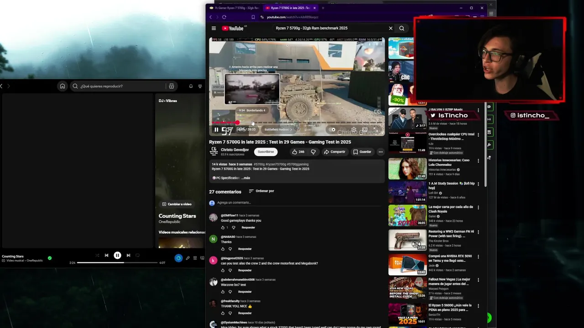Share the video via Compartir

pyautogui.click(x=335, y=152)
